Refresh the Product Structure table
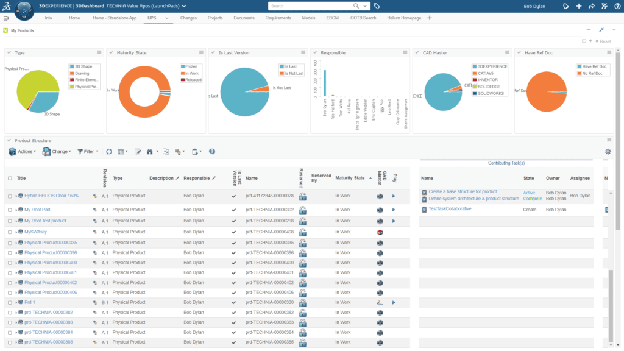Viewport: 624px width, 351px height. tap(109, 152)
